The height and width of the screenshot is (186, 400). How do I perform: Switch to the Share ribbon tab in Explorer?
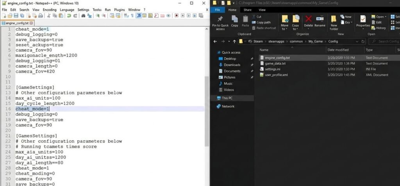coord(247,10)
